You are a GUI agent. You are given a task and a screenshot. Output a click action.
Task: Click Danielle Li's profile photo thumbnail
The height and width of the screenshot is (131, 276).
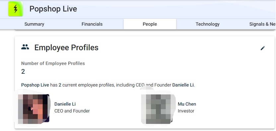click(34, 108)
